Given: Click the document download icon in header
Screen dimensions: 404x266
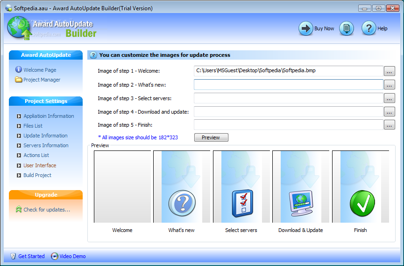Looking at the screenshot, I should [x=346, y=28].
